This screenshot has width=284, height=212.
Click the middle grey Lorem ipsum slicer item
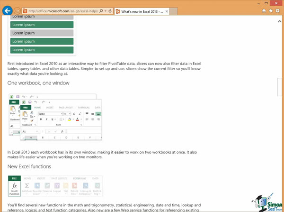[42, 33]
